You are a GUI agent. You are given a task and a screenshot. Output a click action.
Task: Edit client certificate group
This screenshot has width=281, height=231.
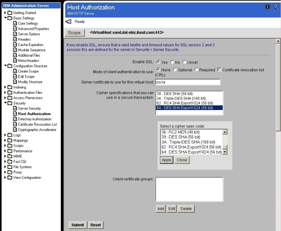[x=172, y=209]
